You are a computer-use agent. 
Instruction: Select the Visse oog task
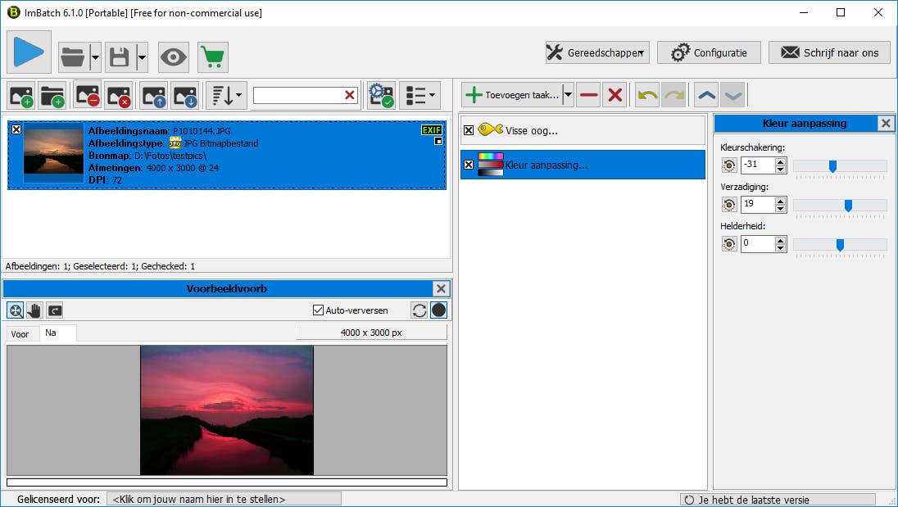583,130
